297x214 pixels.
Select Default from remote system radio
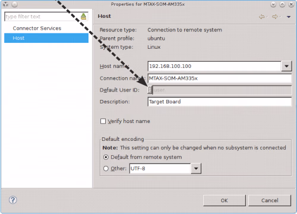coord(106,157)
